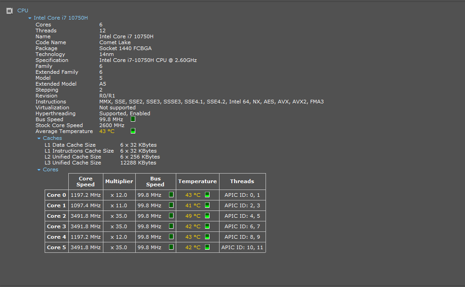Viewport: 465px width, 287px height.
Task: Click the Comet Lake code name value
Action: point(115,42)
